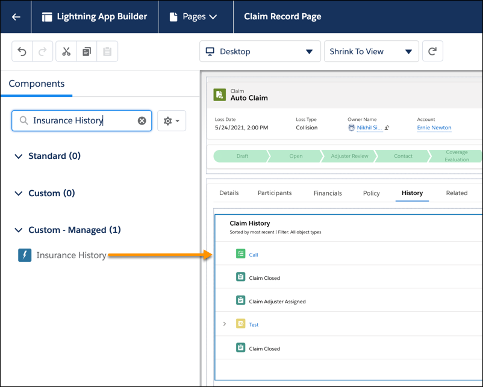Clear the component search text

tap(142, 121)
